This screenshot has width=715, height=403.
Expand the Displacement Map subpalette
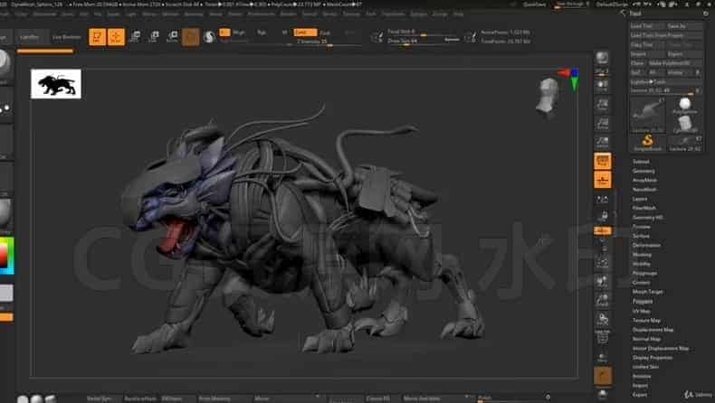(x=653, y=329)
